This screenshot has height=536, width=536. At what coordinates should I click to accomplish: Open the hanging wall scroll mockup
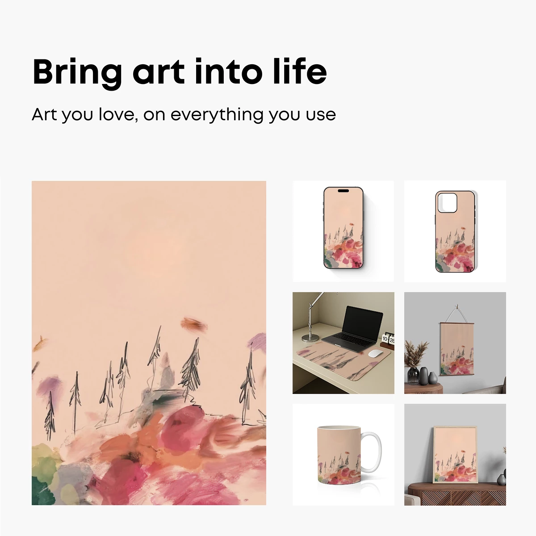tap(455, 343)
